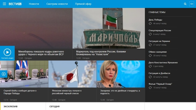Open the Смотрим новости menu item

click(x=57, y=4)
